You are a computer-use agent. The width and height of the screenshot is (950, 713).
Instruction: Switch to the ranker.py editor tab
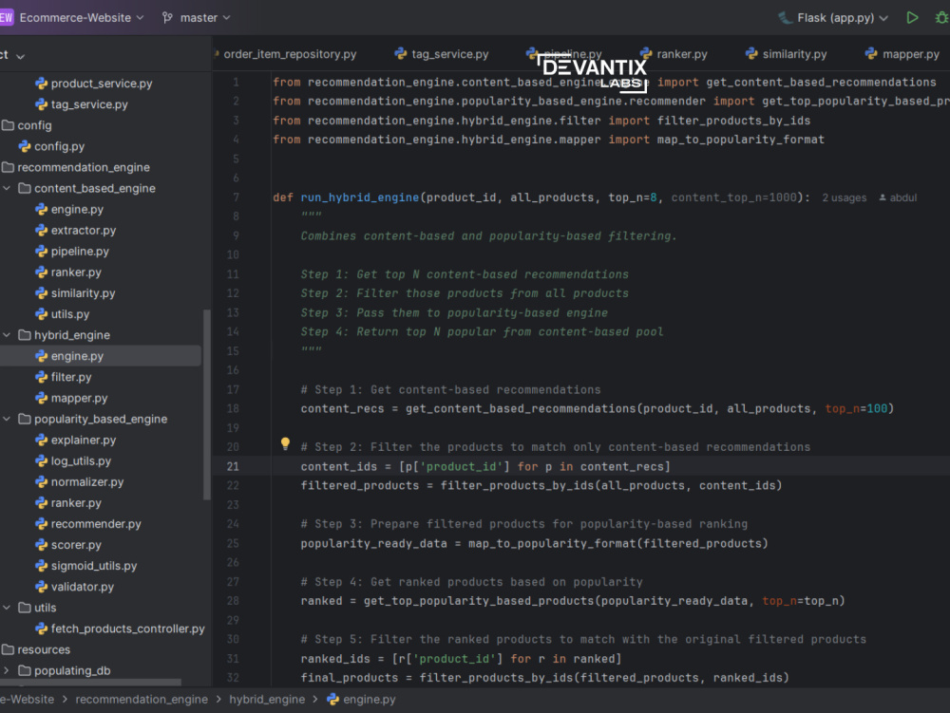674,54
